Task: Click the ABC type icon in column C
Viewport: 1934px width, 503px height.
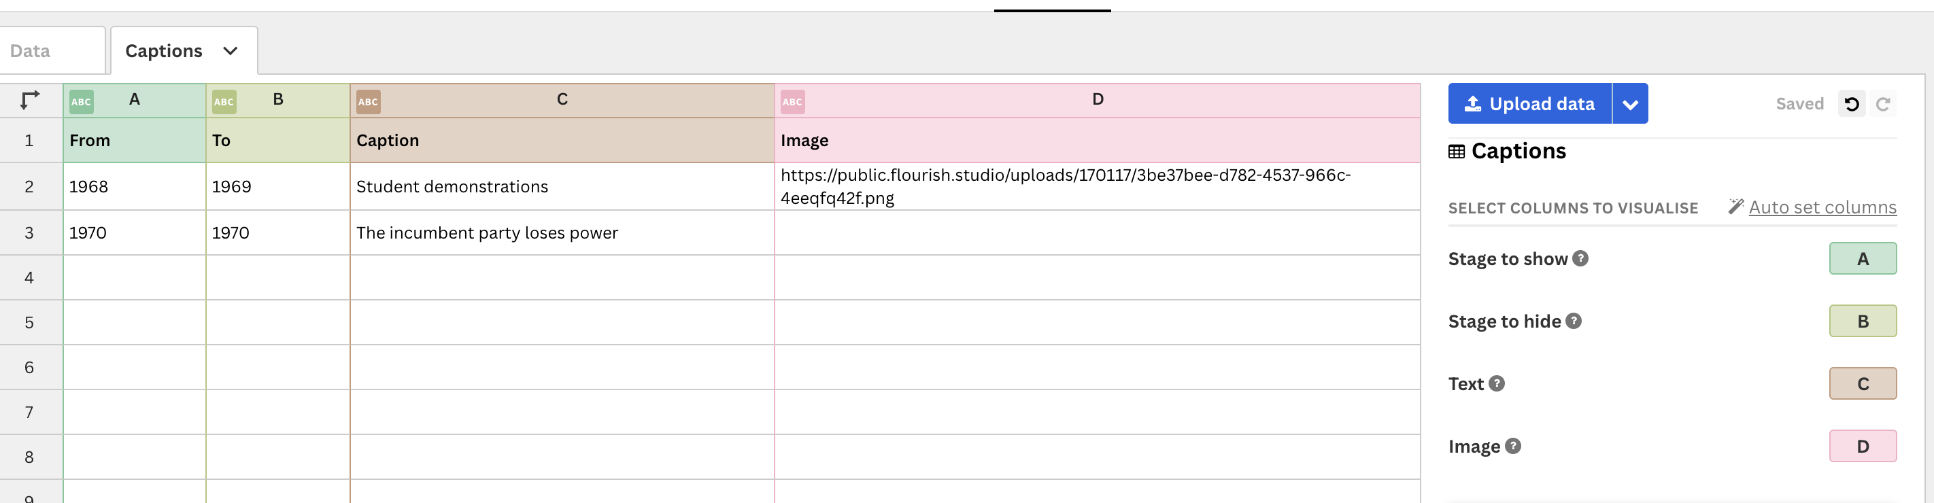Action: click(x=368, y=101)
